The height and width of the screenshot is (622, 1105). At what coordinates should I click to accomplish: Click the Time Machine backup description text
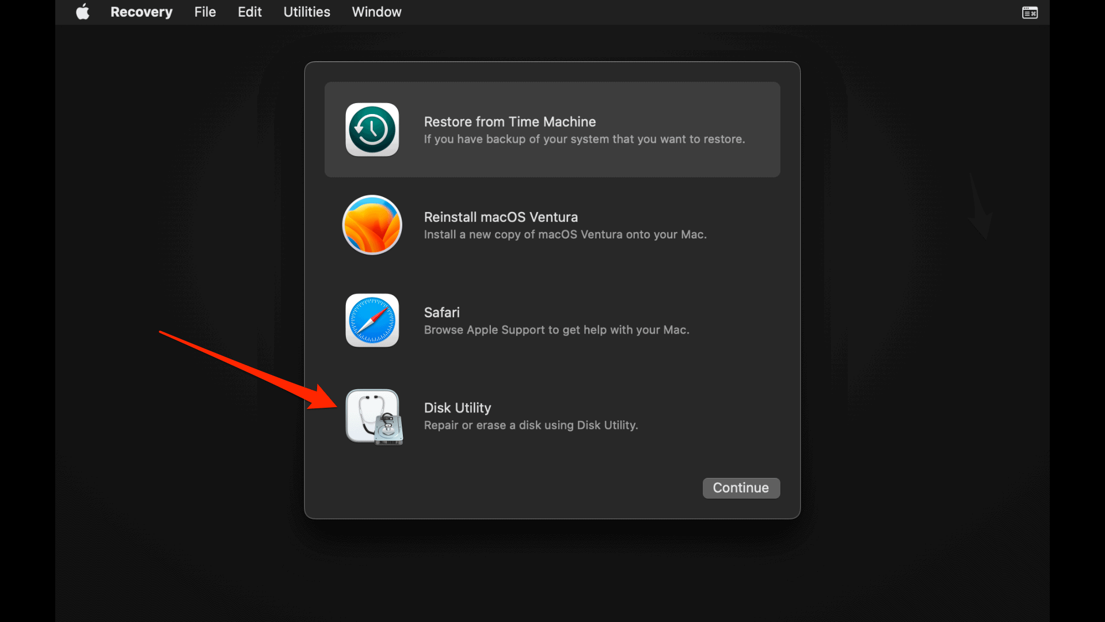[584, 139]
